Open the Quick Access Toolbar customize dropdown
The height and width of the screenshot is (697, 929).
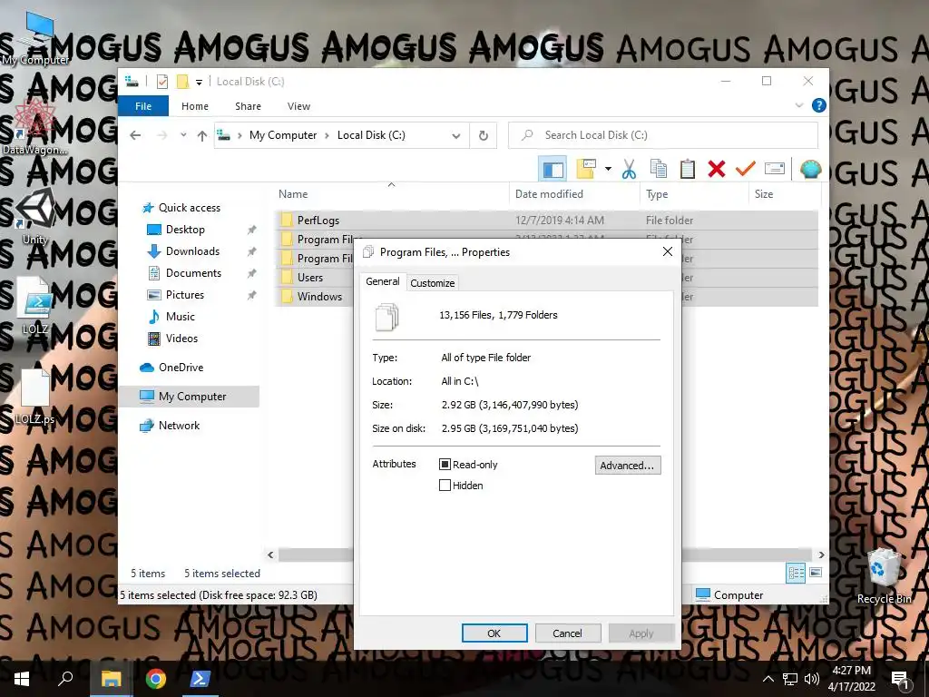coord(199,83)
